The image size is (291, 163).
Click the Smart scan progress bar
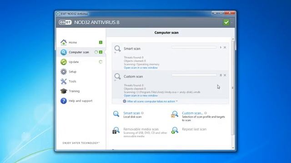(194, 47)
